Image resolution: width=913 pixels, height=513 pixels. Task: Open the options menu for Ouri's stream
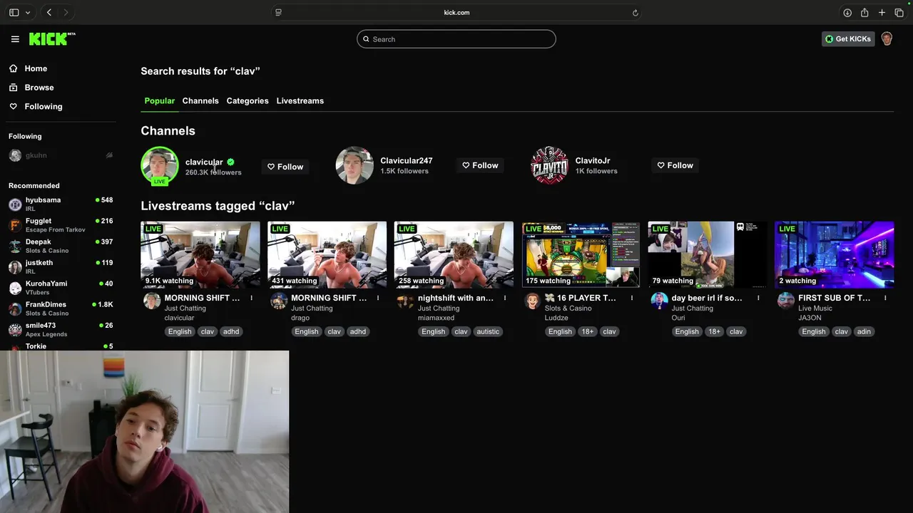pos(758,298)
